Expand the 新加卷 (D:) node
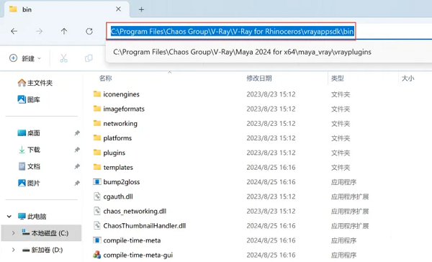The height and width of the screenshot is (262, 432). point(13,250)
